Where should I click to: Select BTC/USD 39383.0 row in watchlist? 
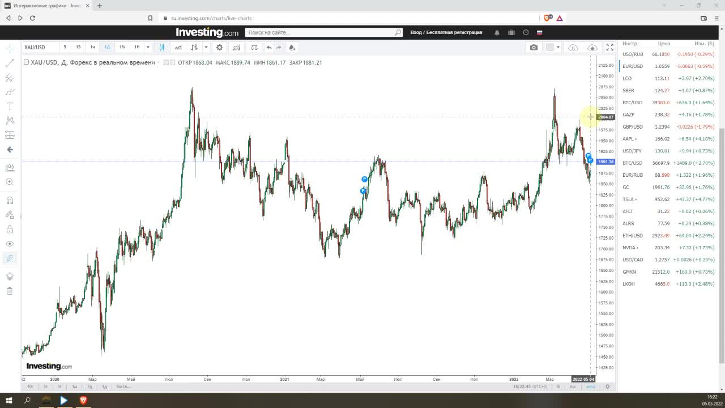[668, 103]
